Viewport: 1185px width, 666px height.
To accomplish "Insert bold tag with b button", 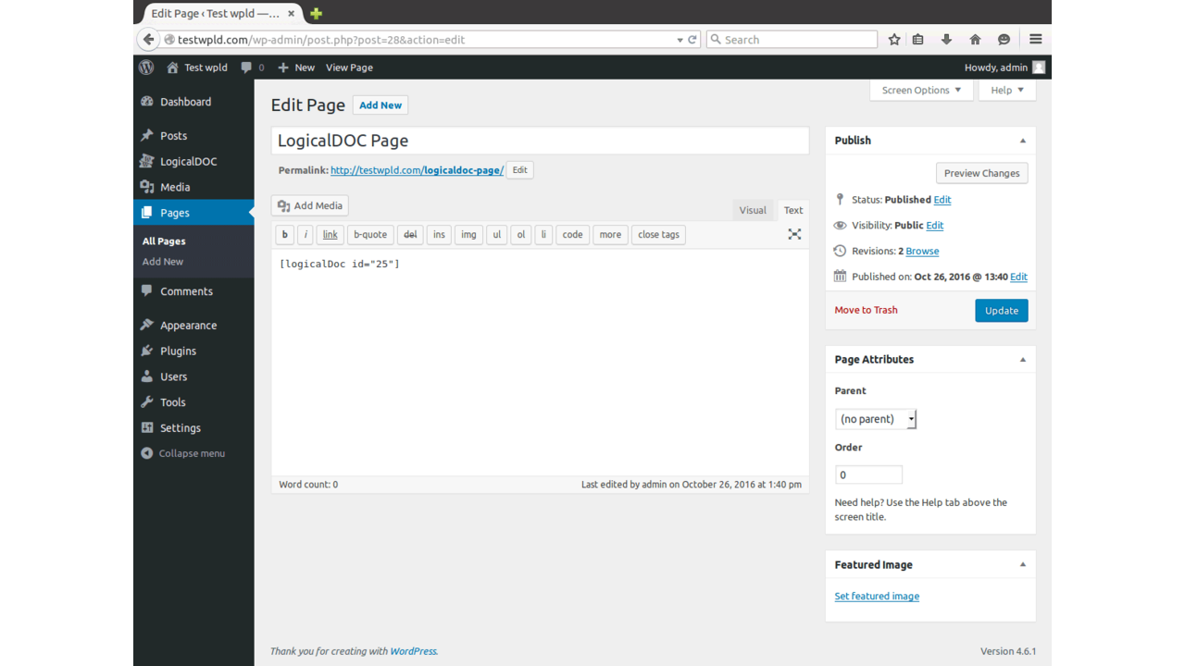I will coord(285,235).
